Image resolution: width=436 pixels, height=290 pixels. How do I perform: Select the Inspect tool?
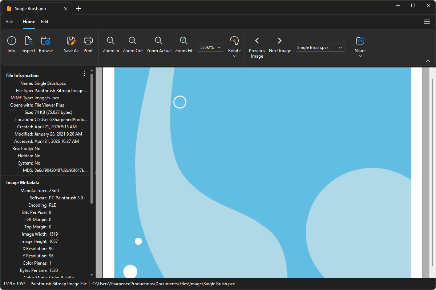point(28,44)
